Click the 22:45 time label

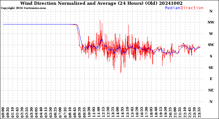point(190,112)
